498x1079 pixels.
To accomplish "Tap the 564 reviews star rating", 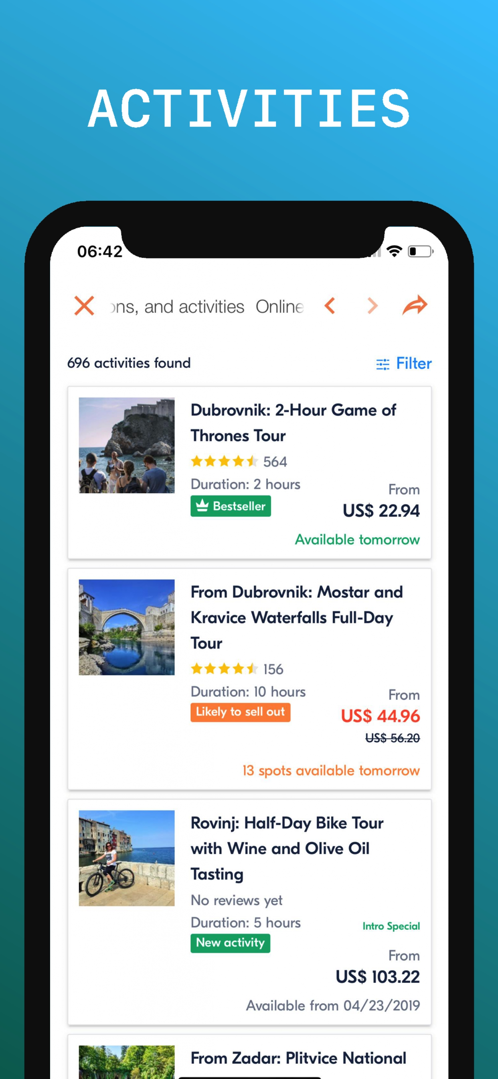I will point(239,462).
